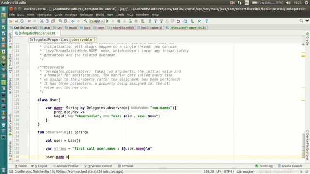Open the Refactor menu
This screenshot has width=310, height=174.
pos(86,15)
